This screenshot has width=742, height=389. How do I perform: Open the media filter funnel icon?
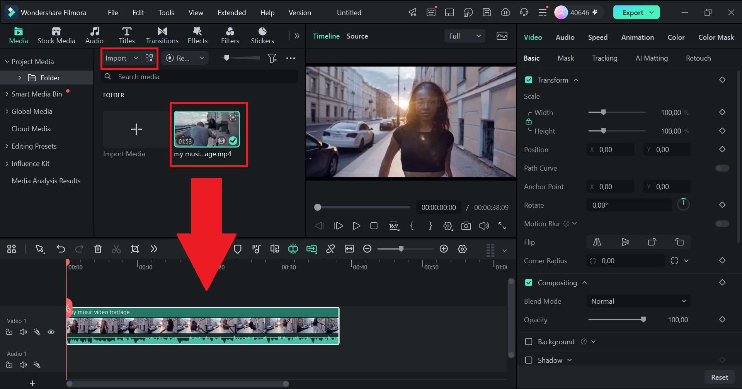[x=272, y=58]
